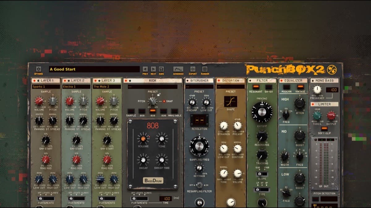The width and height of the screenshot is (371, 208).
Task: Disable the Kick module power LED
Action: pos(126,81)
